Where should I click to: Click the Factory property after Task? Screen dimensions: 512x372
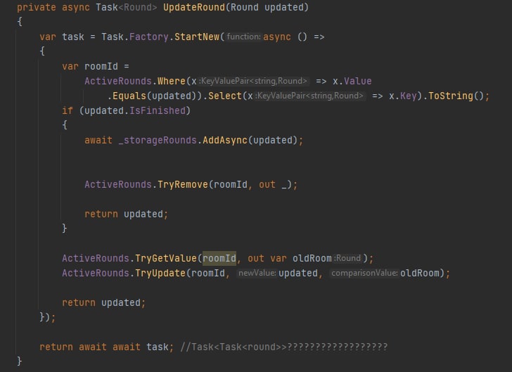point(148,37)
